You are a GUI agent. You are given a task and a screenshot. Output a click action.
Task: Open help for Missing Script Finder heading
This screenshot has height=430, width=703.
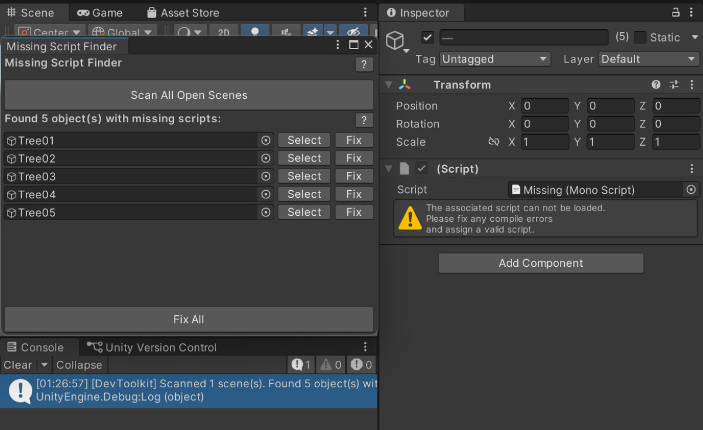coord(364,64)
